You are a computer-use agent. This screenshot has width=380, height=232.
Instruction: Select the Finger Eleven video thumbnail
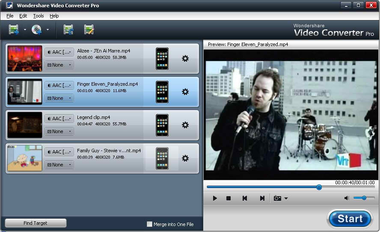point(25,92)
